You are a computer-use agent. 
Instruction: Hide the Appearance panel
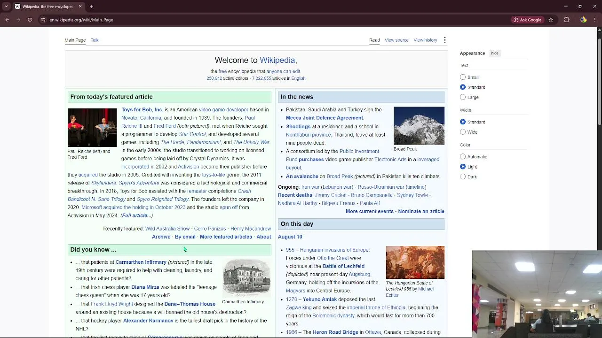coord(495,53)
